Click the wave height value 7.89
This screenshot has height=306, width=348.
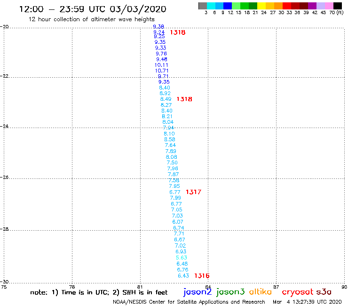coord(171,151)
